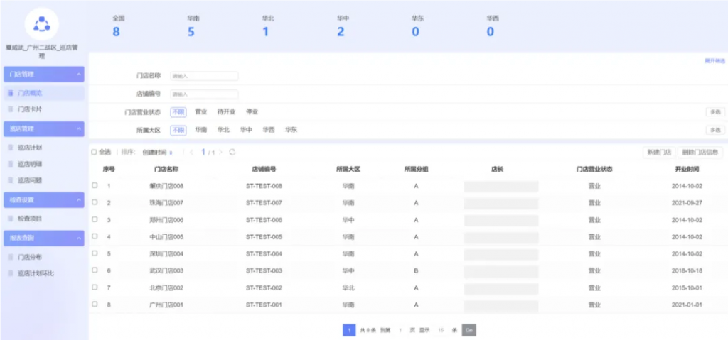Click the icon beside 巡店计划 in sidebar

pyautogui.click(x=10, y=148)
